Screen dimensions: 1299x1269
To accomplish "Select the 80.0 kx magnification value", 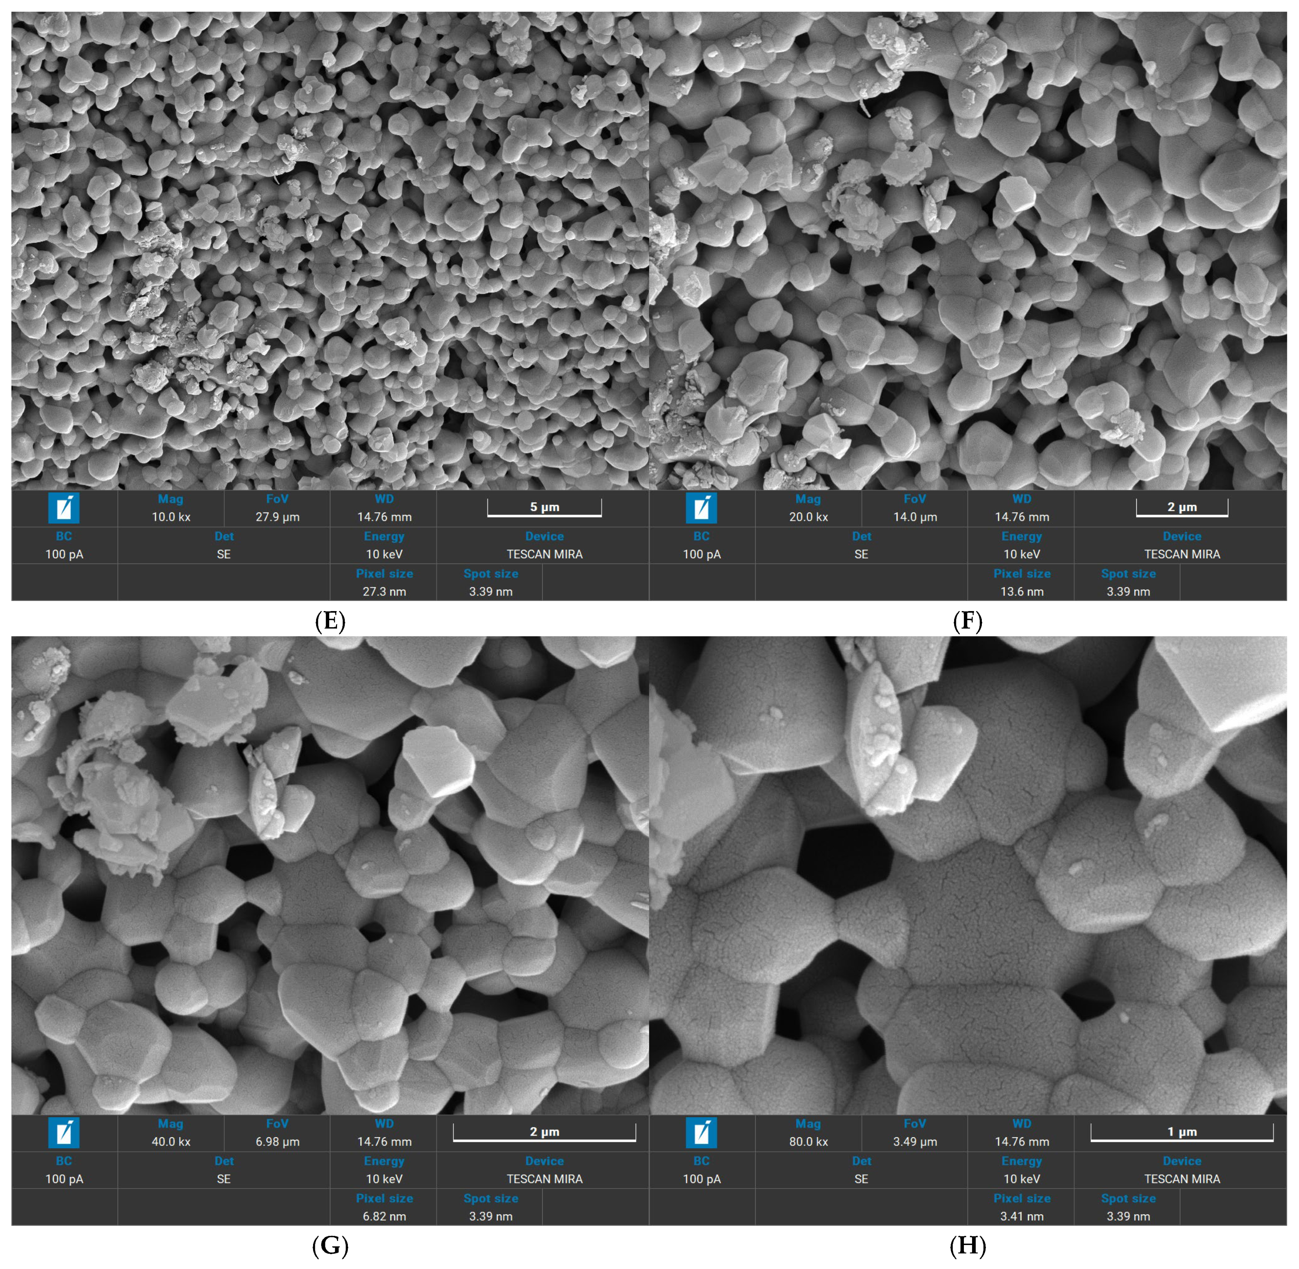I will tap(808, 1142).
